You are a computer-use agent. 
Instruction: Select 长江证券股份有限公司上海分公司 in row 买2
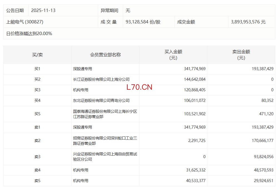point(101,79)
